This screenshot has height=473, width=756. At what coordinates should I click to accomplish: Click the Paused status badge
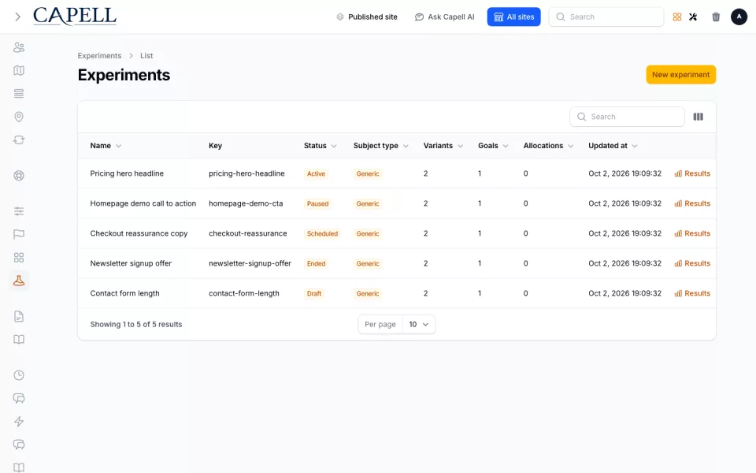click(317, 203)
